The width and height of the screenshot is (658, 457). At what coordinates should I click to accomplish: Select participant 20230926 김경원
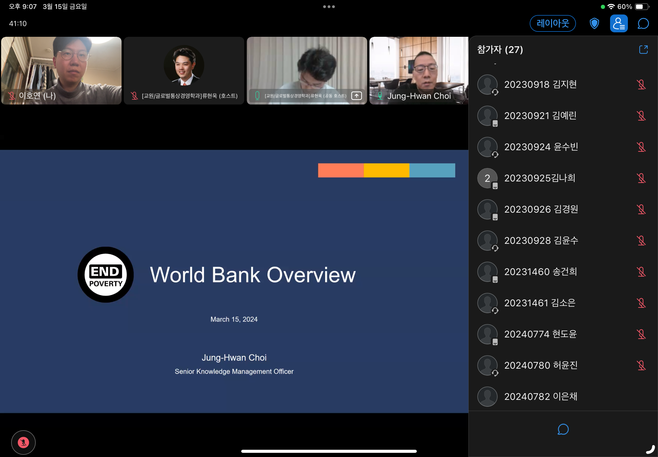click(x=563, y=209)
